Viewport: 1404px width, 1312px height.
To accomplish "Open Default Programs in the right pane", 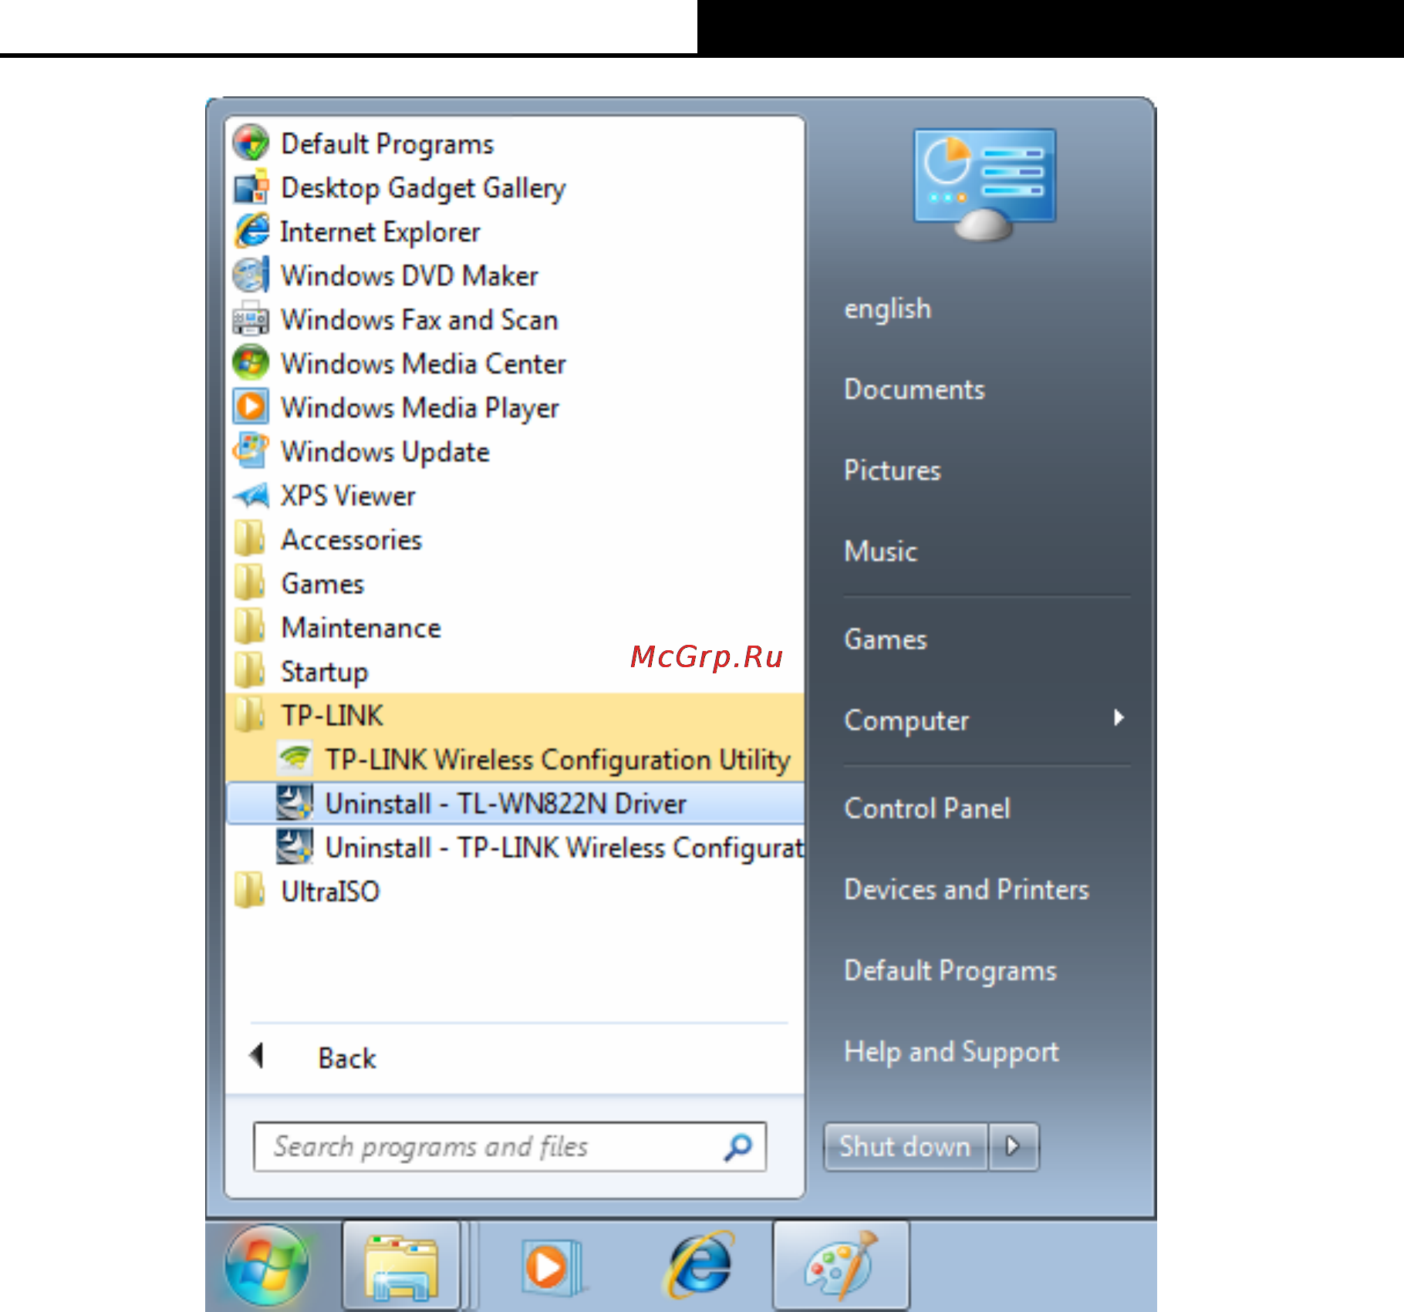I will pos(950,970).
